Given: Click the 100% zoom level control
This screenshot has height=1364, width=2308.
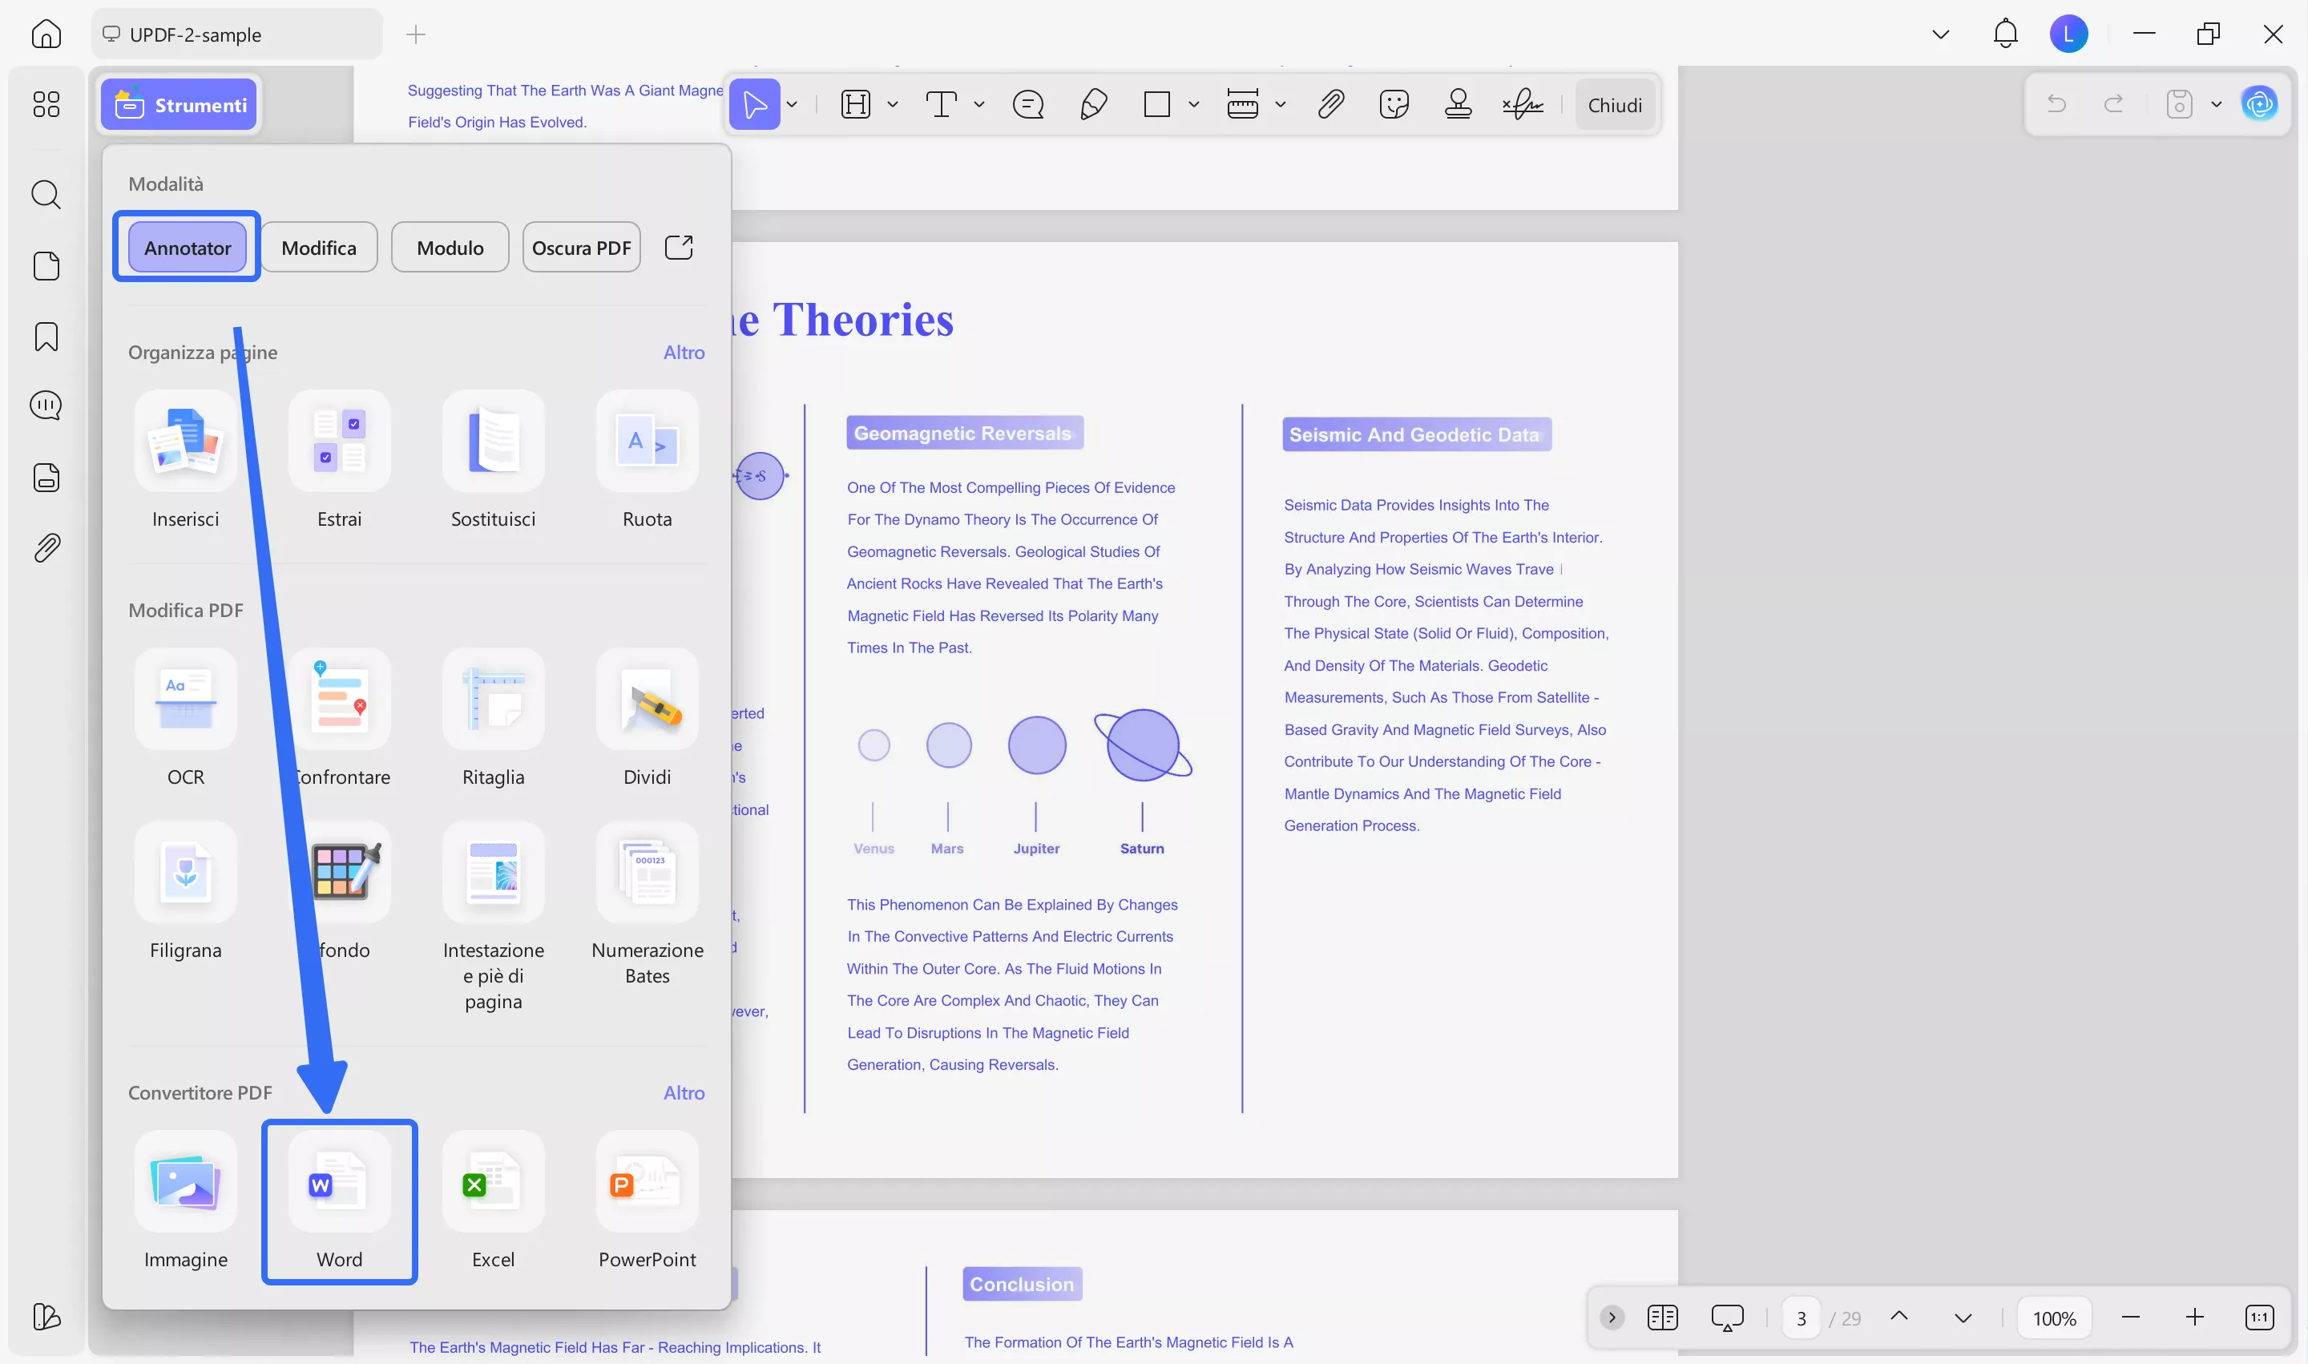Looking at the screenshot, I should (2056, 1318).
